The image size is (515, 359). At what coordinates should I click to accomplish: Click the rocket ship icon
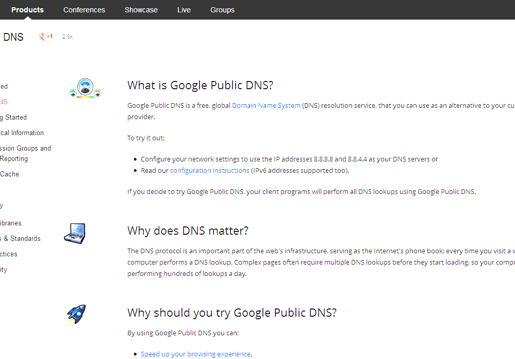pos(76,315)
